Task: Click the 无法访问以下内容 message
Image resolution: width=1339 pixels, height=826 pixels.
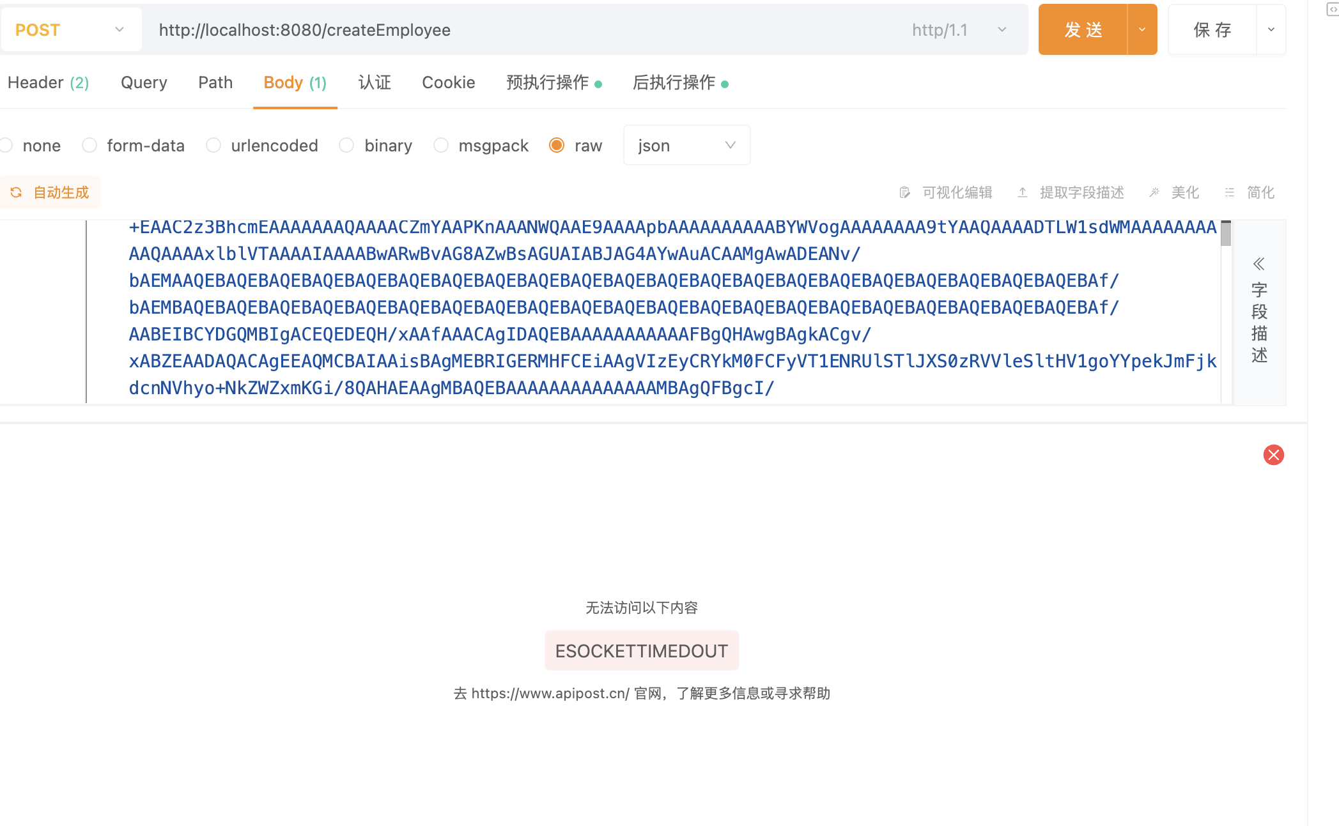Action: [x=641, y=608]
